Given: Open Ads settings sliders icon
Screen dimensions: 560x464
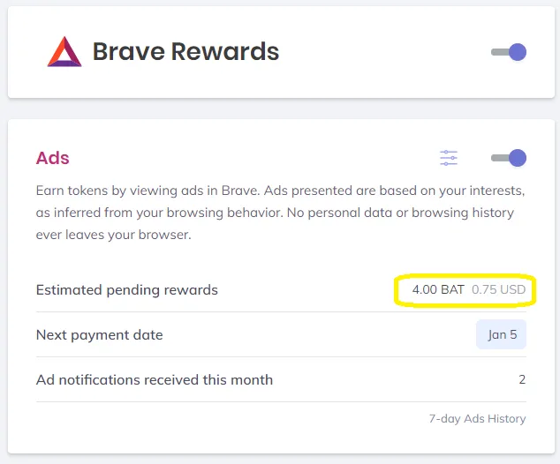Looking at the screenshot, I should [449, 158].
